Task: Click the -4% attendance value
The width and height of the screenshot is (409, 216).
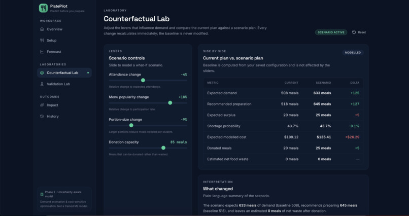Action: [x=184, y=75]
